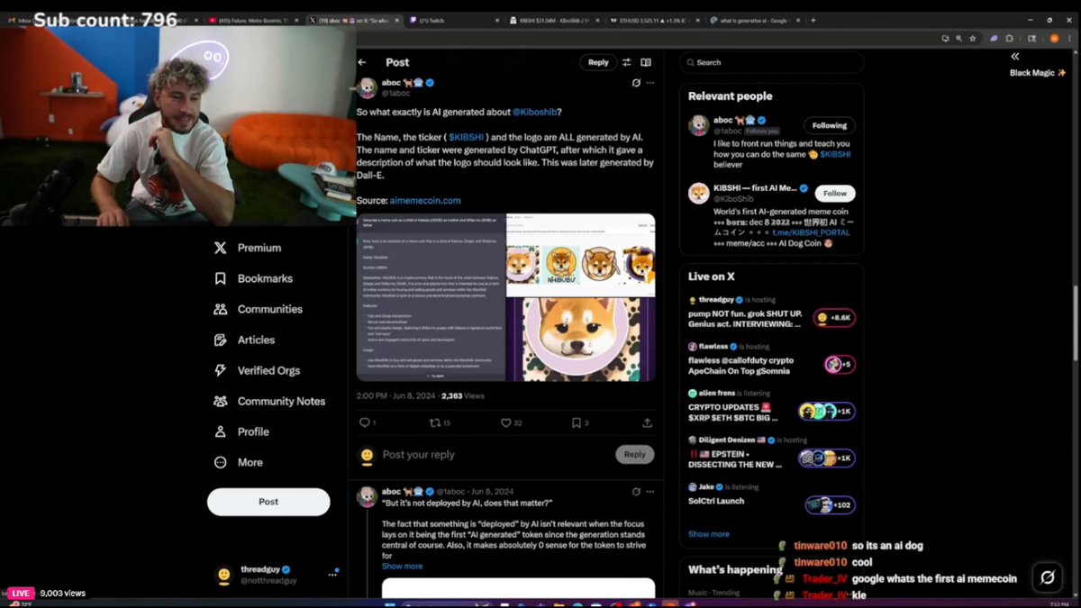Click the top Reply button in header

point(598,62)
